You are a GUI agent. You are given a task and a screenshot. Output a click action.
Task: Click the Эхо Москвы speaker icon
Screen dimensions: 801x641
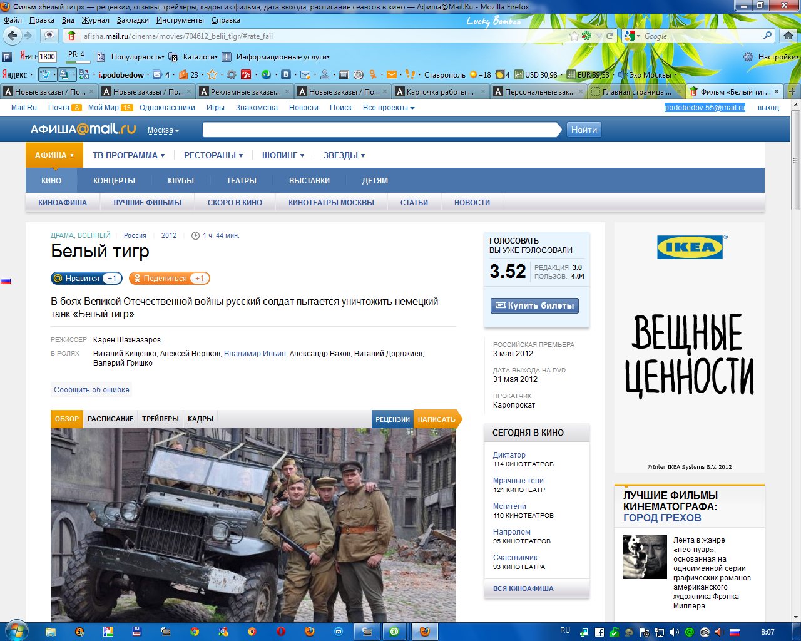(x=623, y=74)
